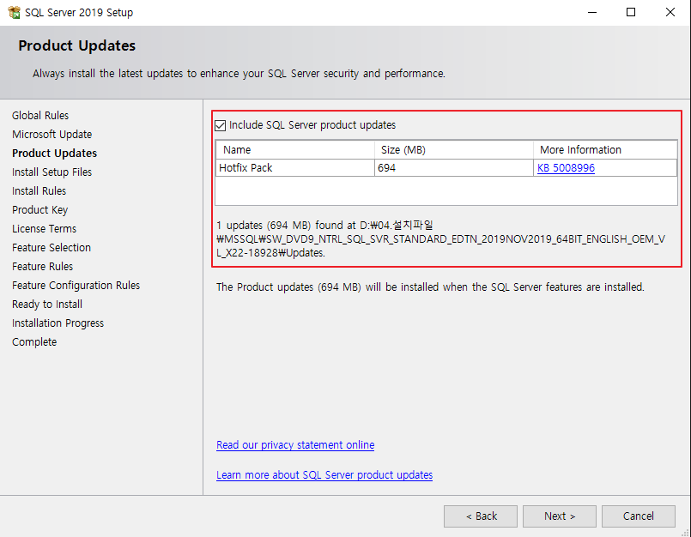Click Feature Configuration Rules step
Image resolution: width=691 pixels, height=537 pixels.
point(76,286)
